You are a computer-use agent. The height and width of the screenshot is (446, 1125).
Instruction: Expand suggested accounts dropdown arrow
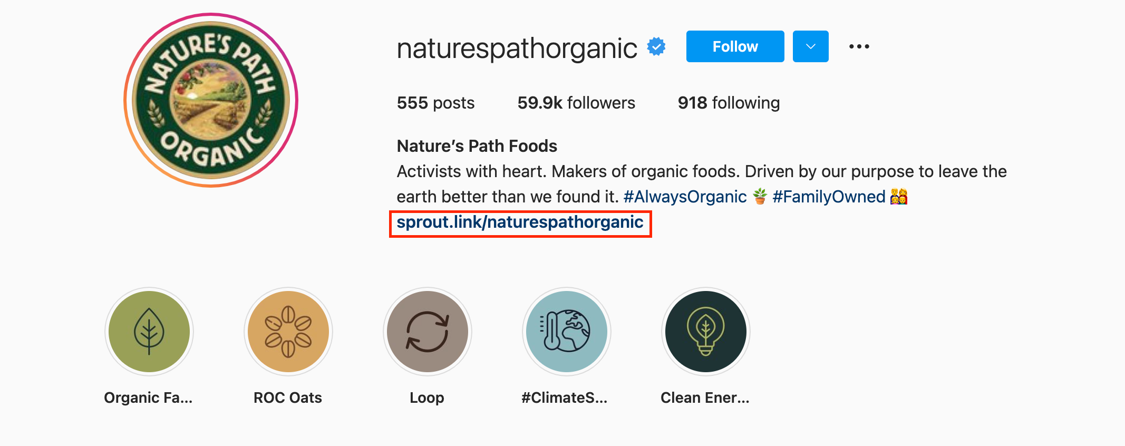click(x=810, y=46)
